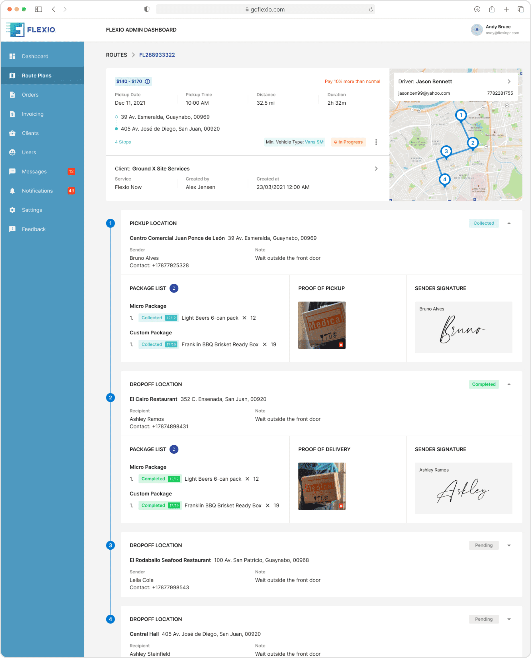Delete the proof of delivery photo
This screenshot has width=531, height=658.
point(341,506)
